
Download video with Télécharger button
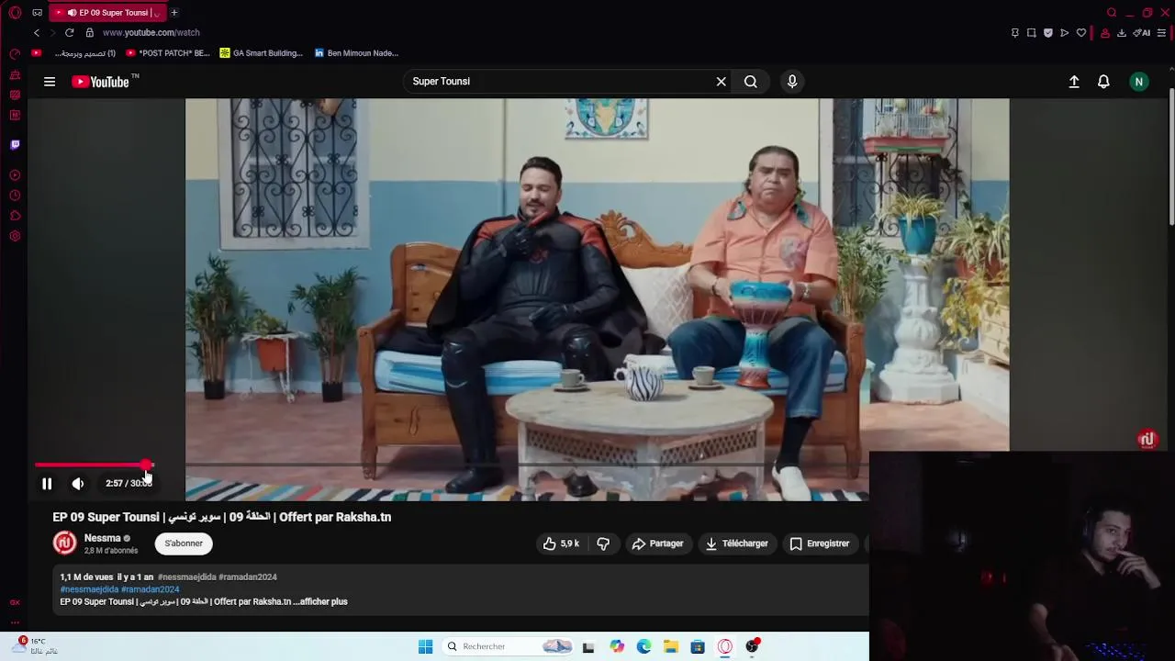(736, 543)
